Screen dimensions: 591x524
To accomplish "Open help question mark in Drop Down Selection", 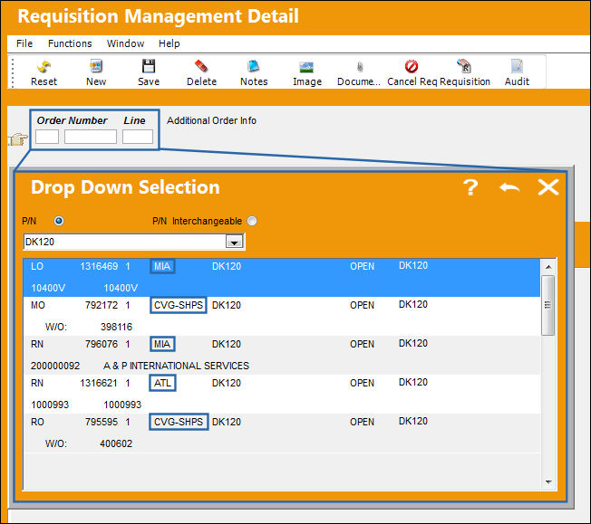I will coord(470,187).
